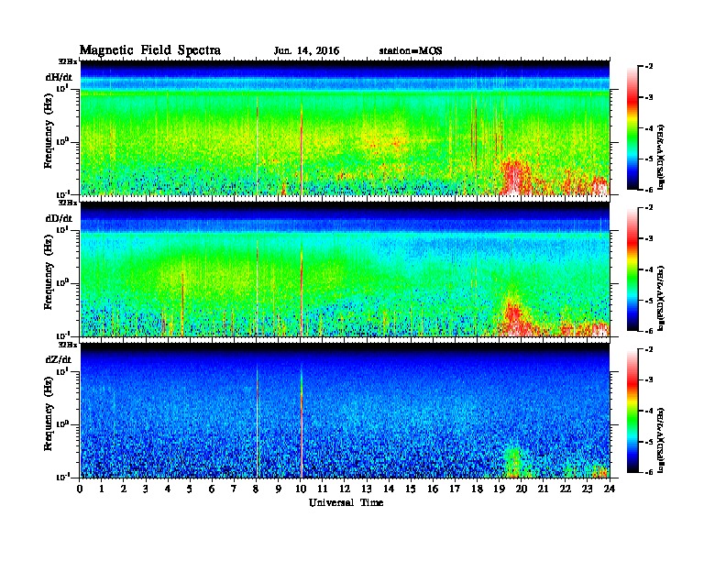
Task: Click the log(PSD) label beside the dZ/dt color scale
Action: point(661,440)
